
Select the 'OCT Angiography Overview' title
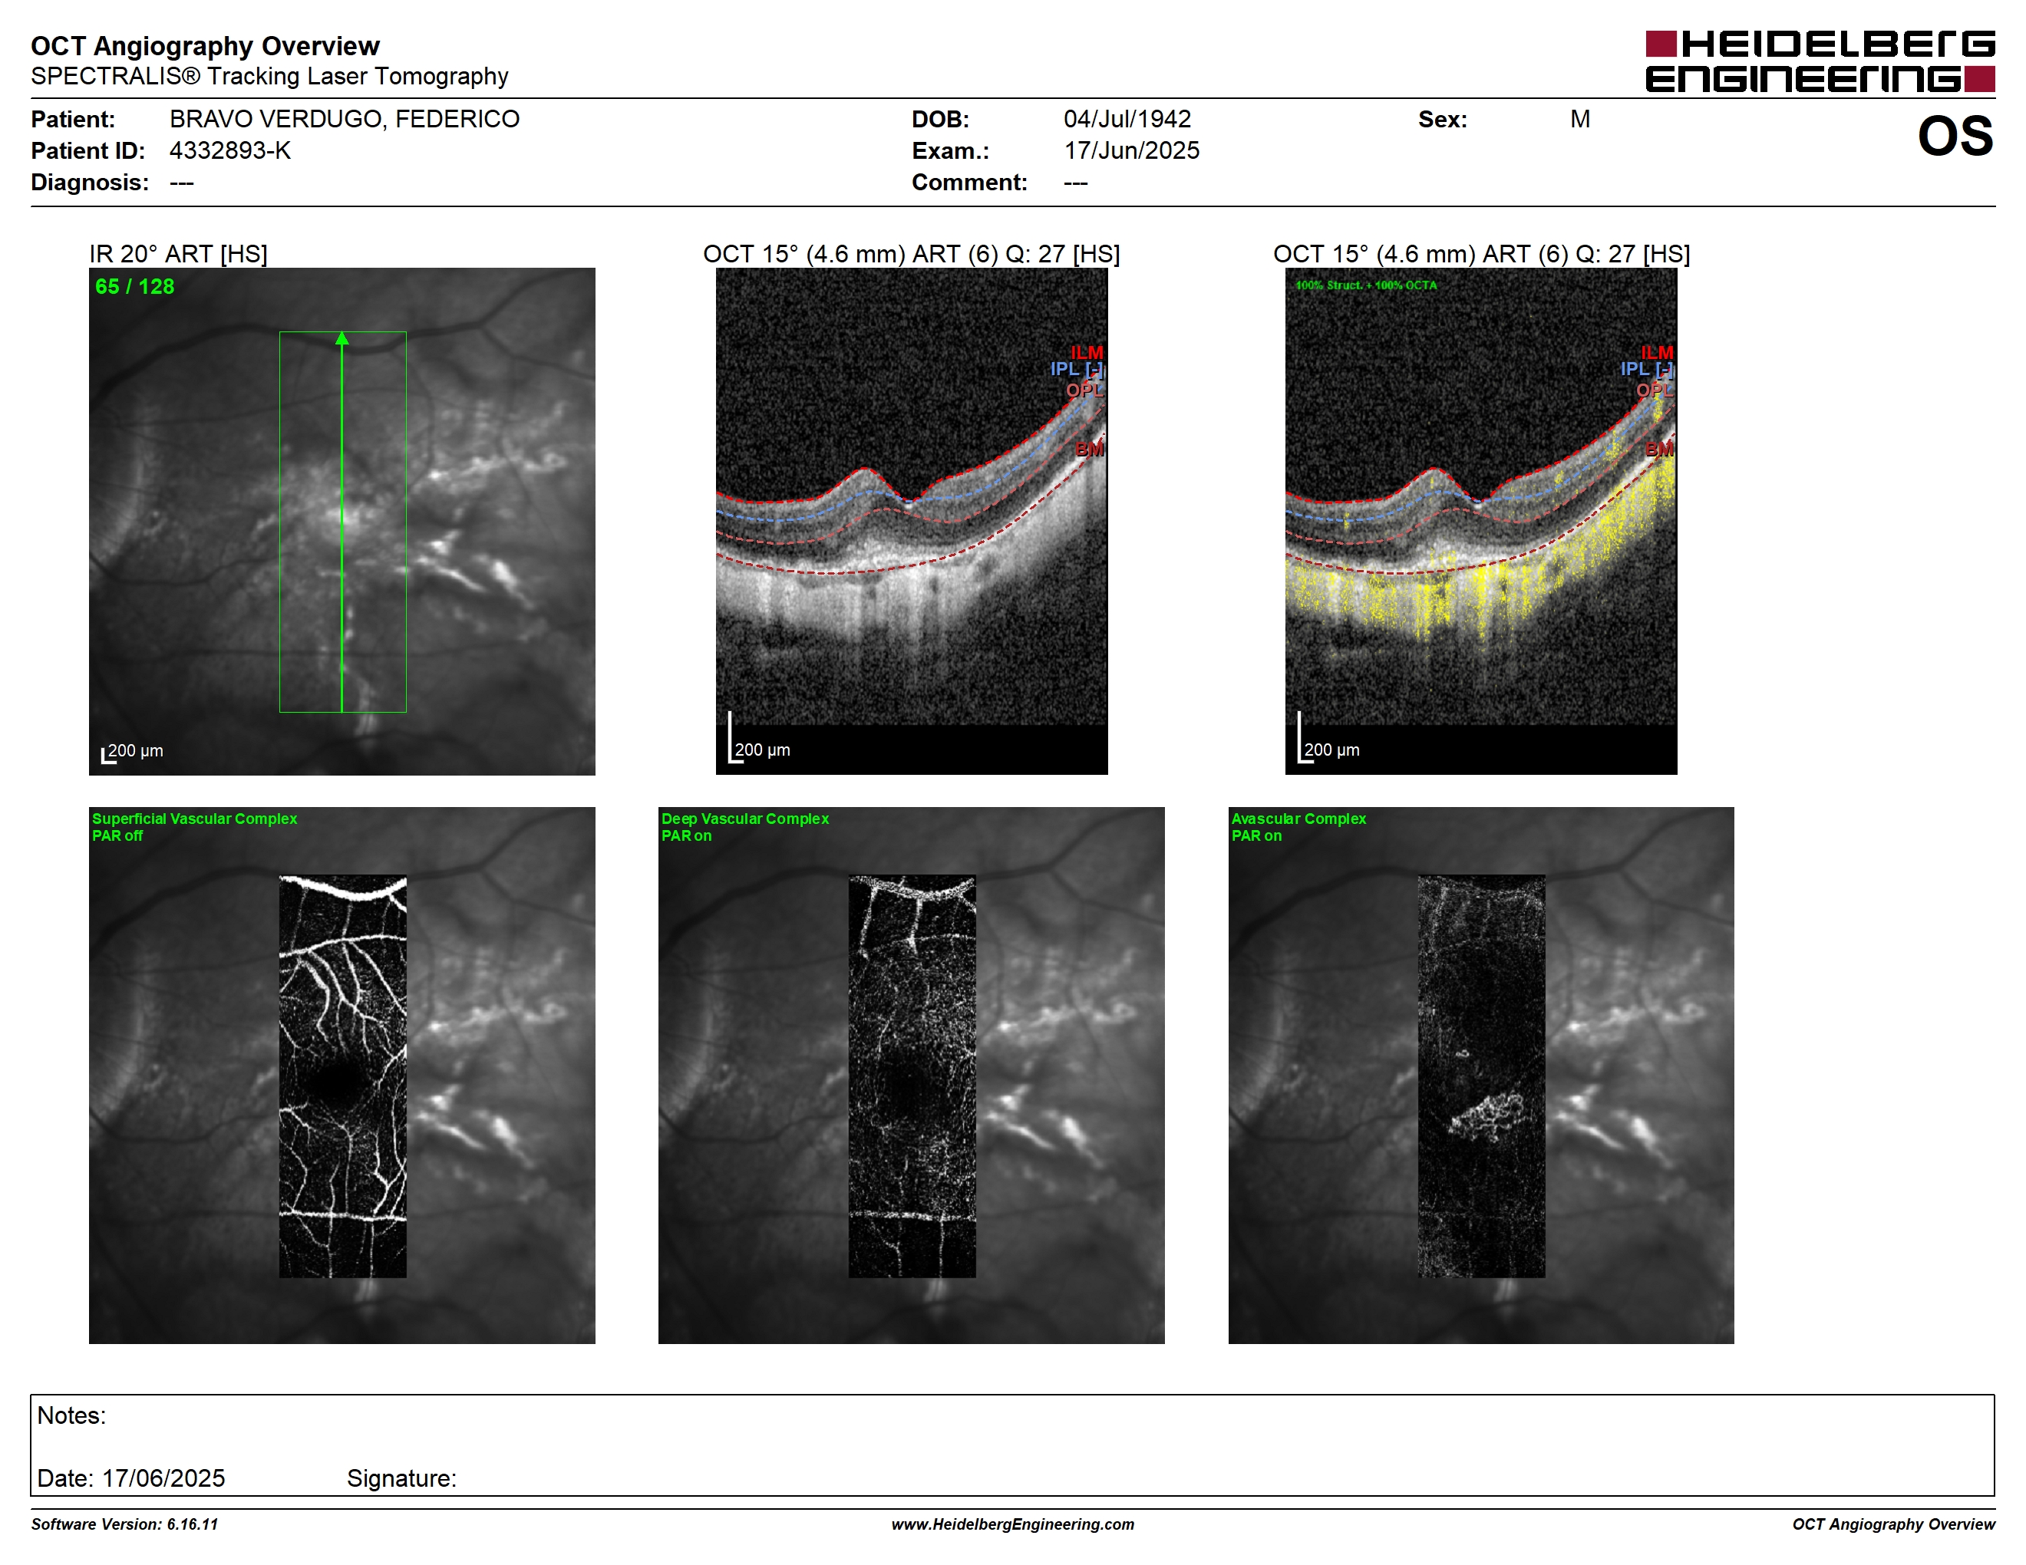pyautogui.click(x=205, y=45)
